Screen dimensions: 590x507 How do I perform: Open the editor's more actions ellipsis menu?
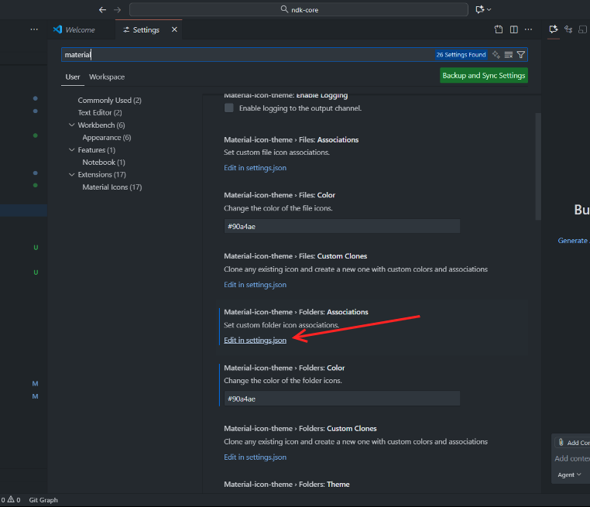(x=529, y=29)
